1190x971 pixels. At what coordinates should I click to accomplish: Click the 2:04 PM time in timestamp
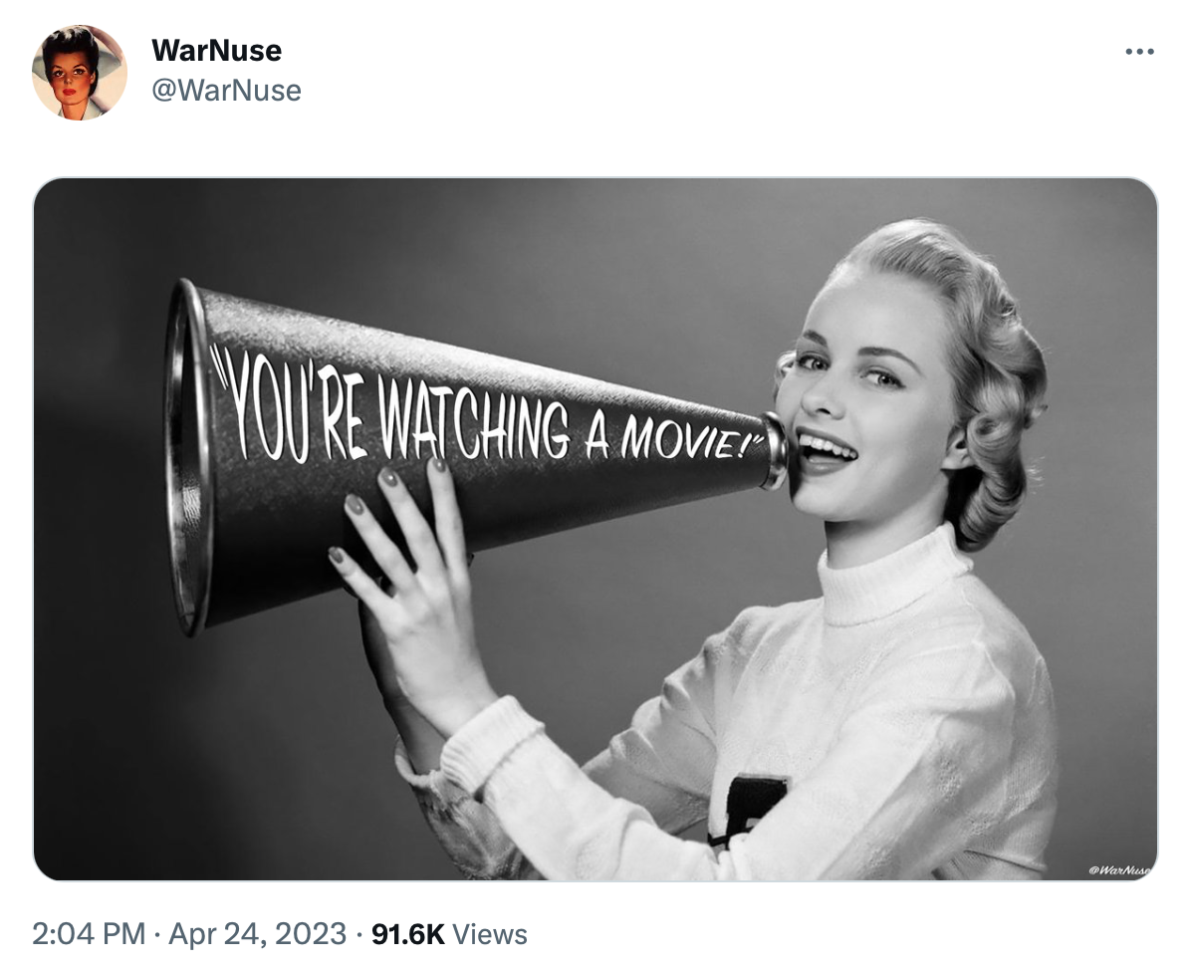point(88,934)
